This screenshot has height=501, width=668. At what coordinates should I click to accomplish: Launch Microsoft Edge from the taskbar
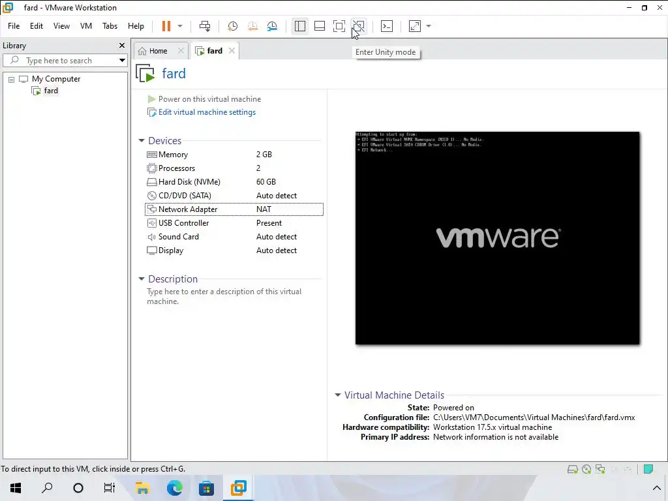coord(174,488)
